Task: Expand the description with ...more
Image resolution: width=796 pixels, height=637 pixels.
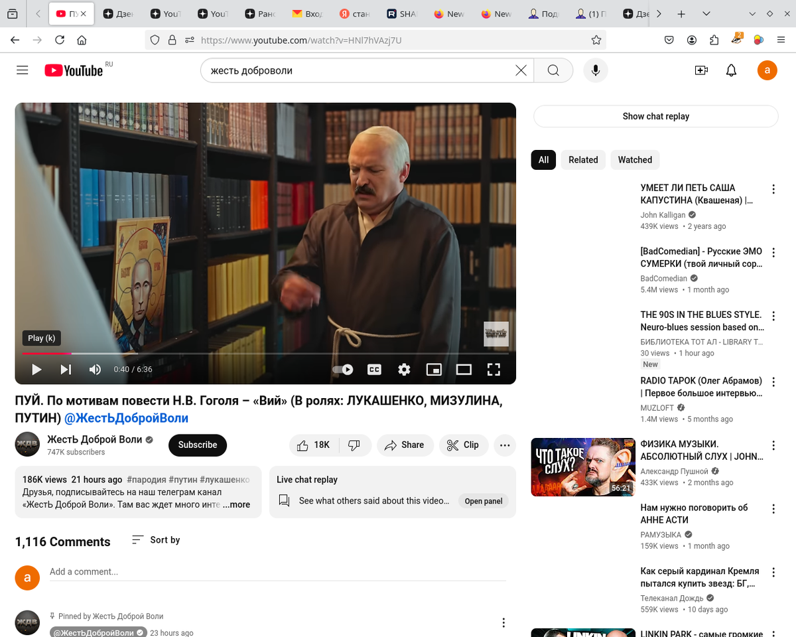Action: [236, 504]
